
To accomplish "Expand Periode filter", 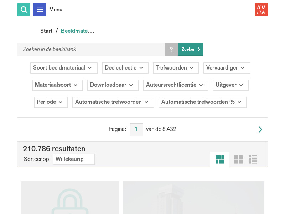I will pyautogui.click(x=51, y=102).
